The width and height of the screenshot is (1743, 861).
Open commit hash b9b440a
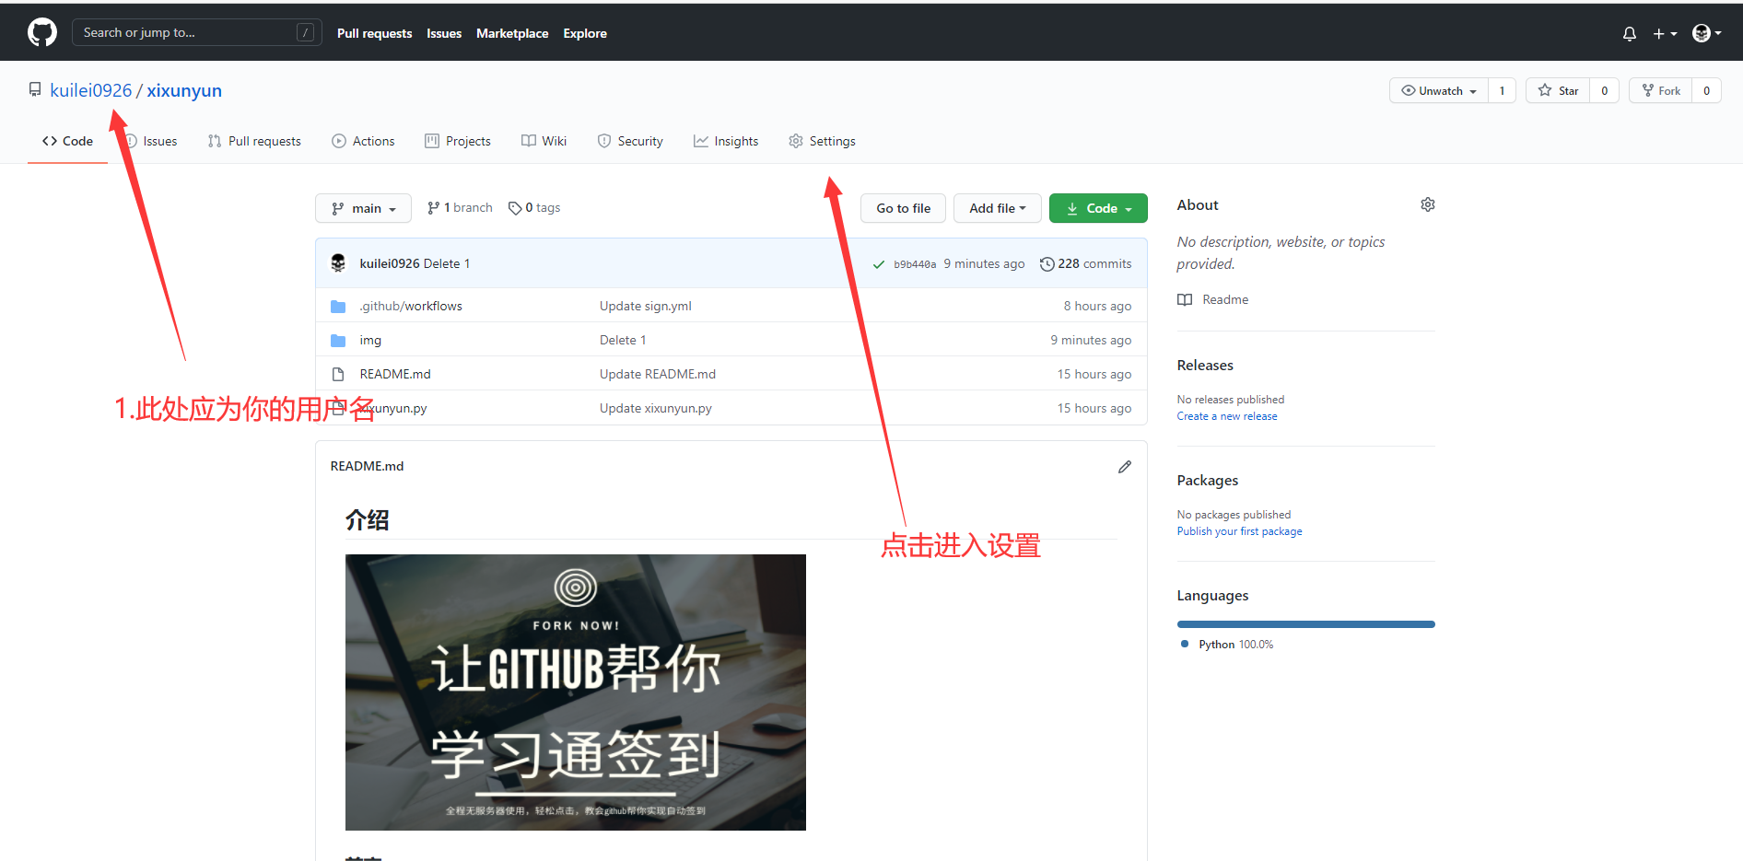pos(915,264)
